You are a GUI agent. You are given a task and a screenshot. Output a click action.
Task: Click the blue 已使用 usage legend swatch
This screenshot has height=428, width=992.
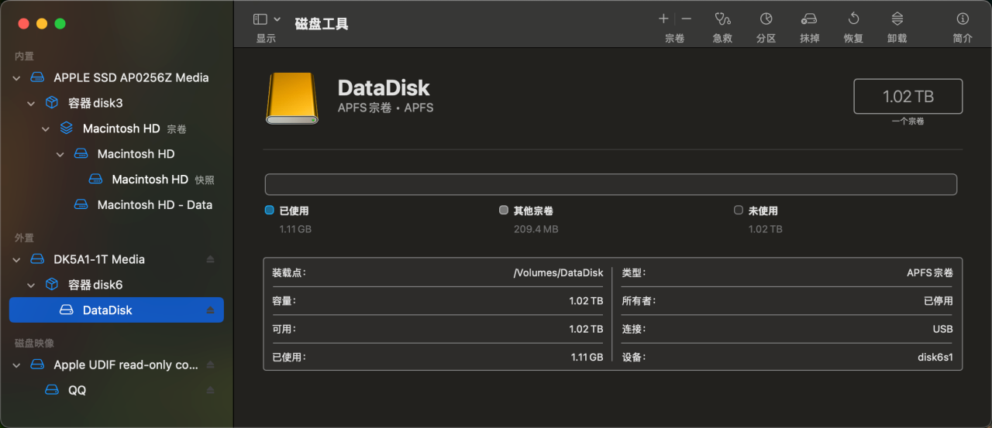tap(269, 211)
